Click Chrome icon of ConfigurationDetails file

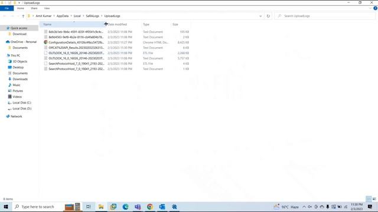(x=45, y=42)
